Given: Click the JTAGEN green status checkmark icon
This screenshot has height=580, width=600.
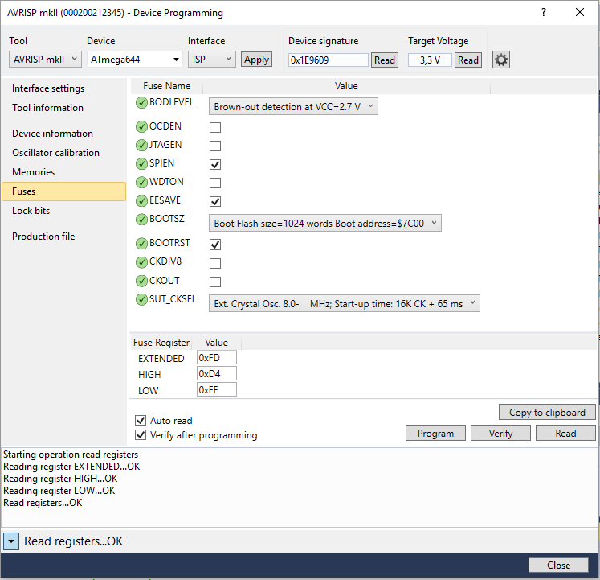Looking at the screenshot, I should pos(141,145).
